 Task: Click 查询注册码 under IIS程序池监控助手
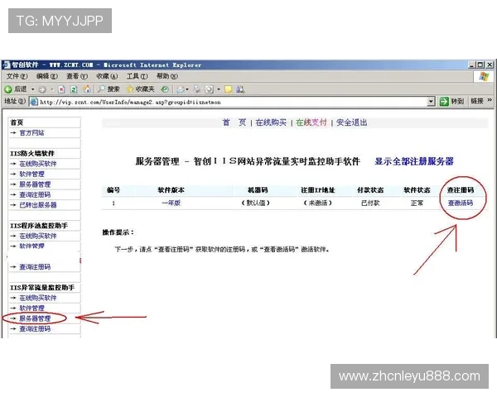tap(35, 267)
